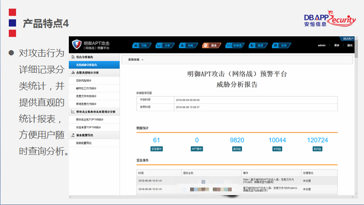This screenshot has width=364, height=205.
Task: Click the 高风险 count badge
Action: [237, 149]
